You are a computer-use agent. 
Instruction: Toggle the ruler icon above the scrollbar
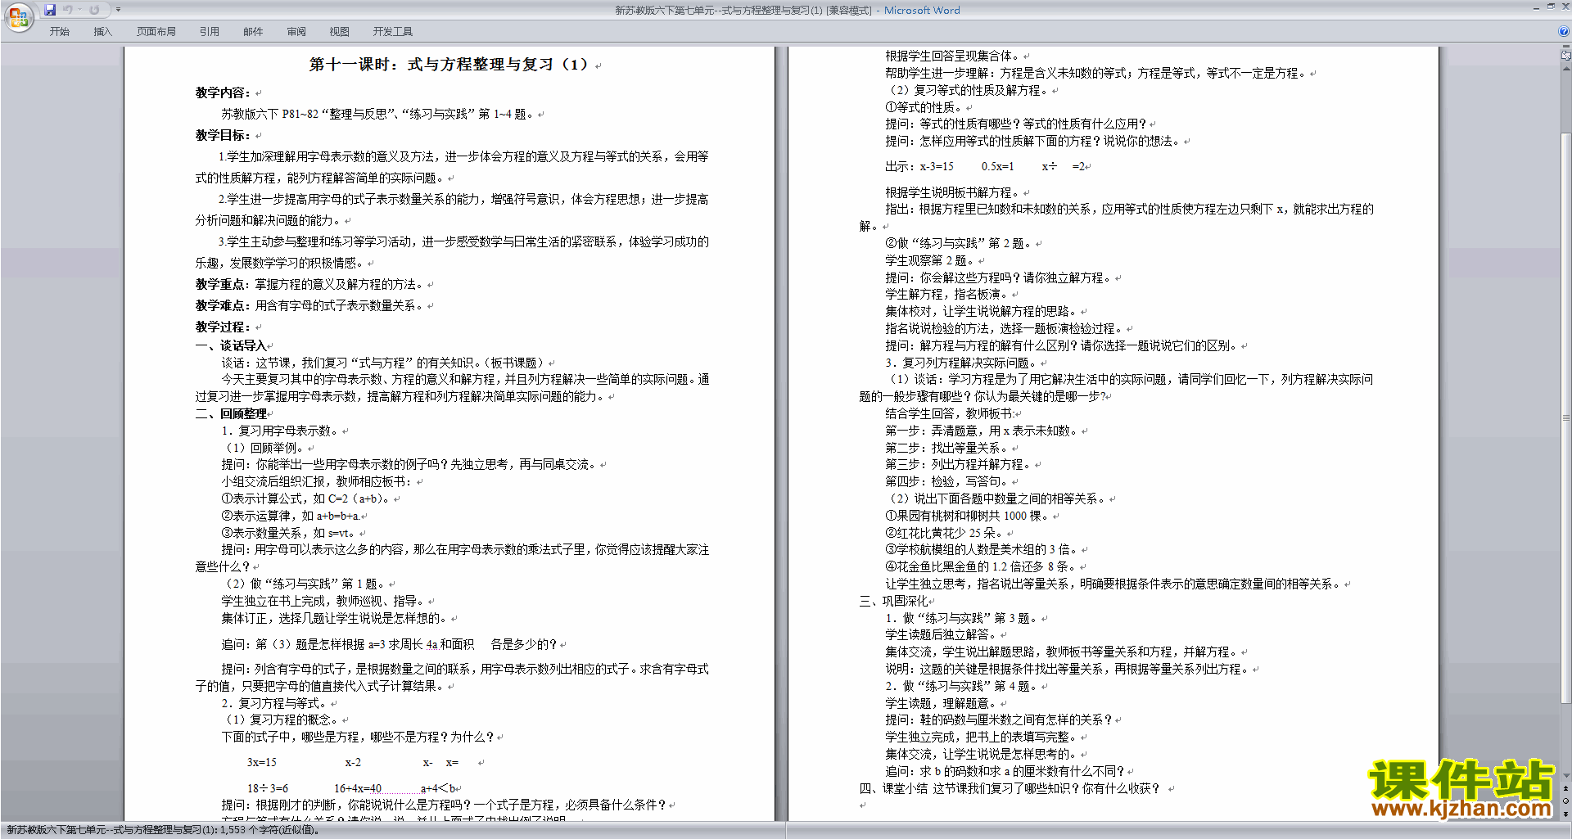point(1565,56)
